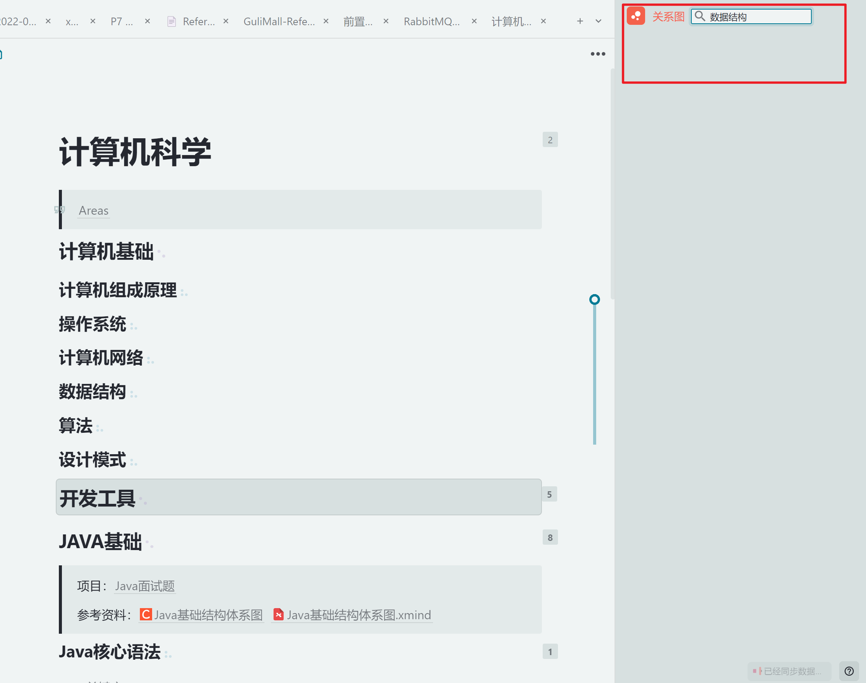Screen dimensions: 866x683
Task: Click the count badge next to JAVA基础
Action: coord(550,537)
